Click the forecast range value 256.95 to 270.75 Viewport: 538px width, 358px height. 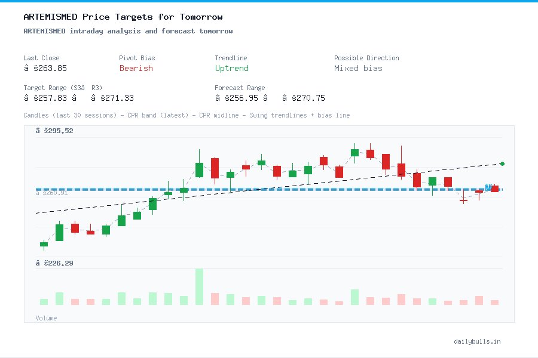click(270, 98)
